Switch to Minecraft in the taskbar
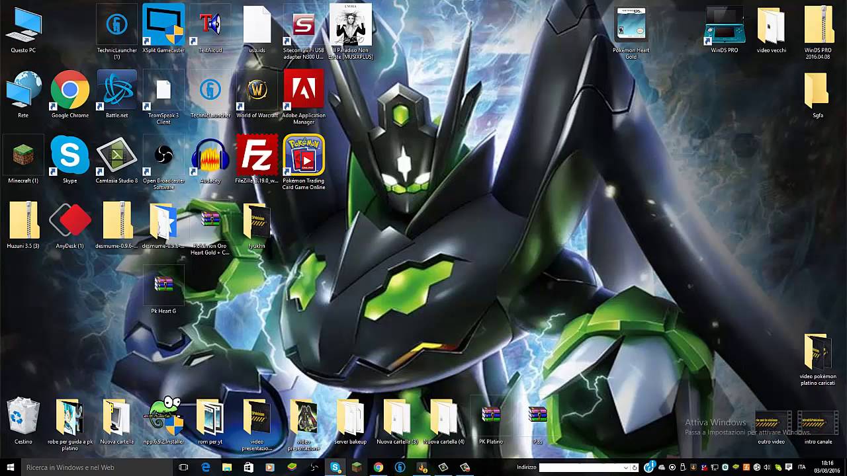The image size is (847, 476). (x=357, y=467)
